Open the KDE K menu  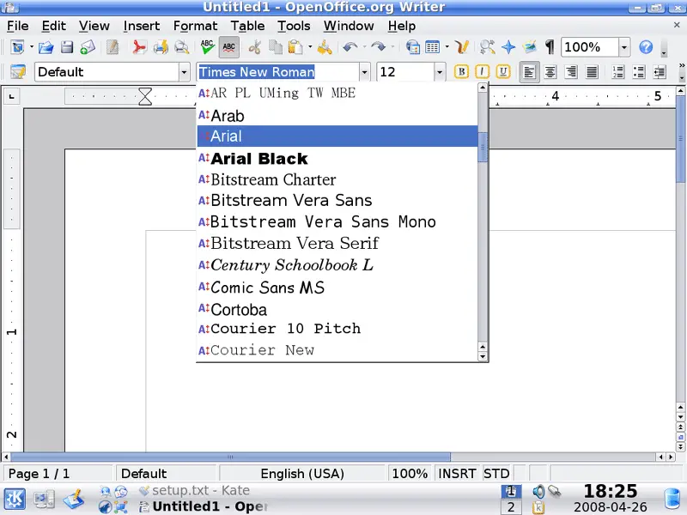pos(15,500)
